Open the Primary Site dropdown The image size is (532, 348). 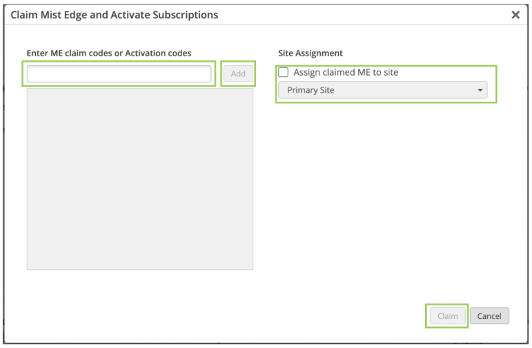point(382,90)
